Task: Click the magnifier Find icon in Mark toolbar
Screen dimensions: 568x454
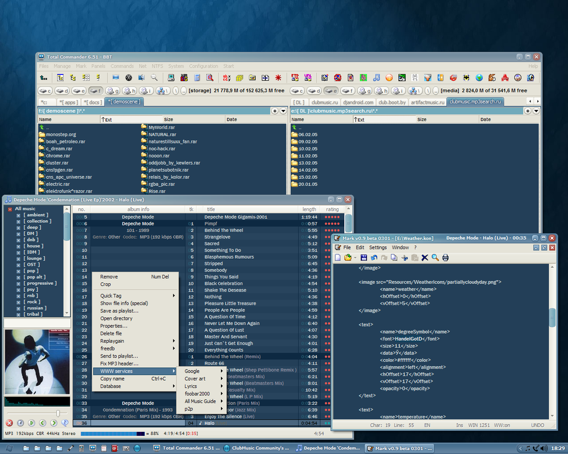Action: [435, 258]
